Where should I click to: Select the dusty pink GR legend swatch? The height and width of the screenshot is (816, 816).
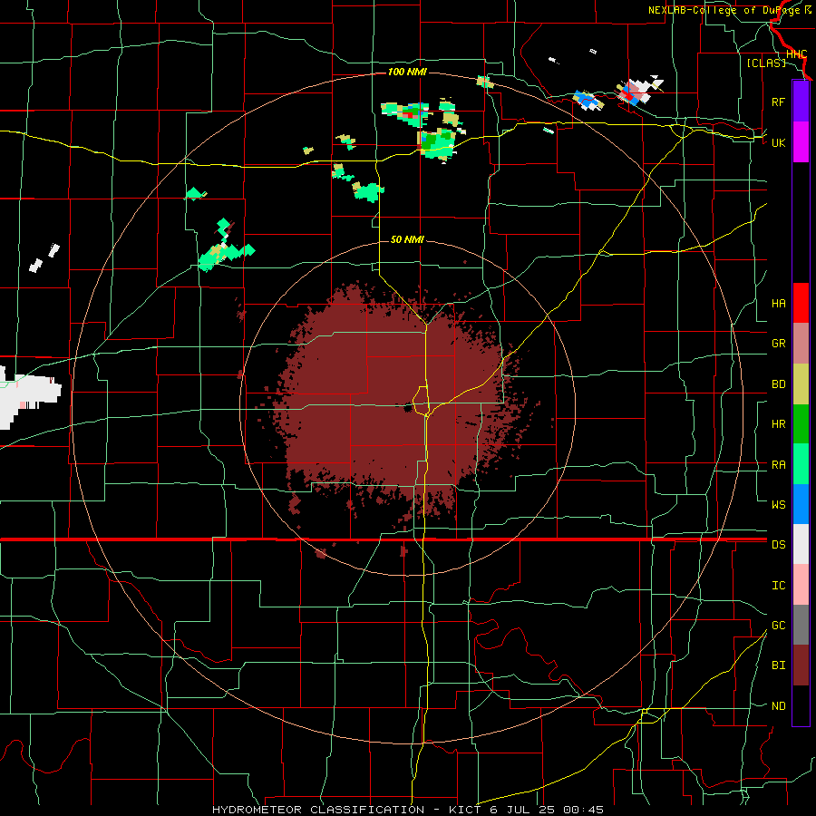[801, 343]
